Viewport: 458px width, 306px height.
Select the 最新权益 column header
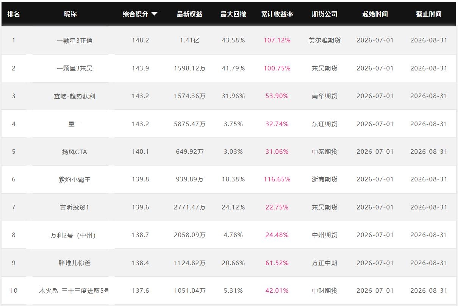190,14
